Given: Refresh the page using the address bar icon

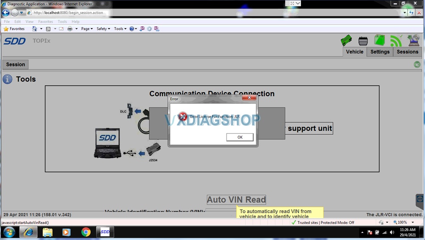Looking at the screenshot, I should (411, 12).
